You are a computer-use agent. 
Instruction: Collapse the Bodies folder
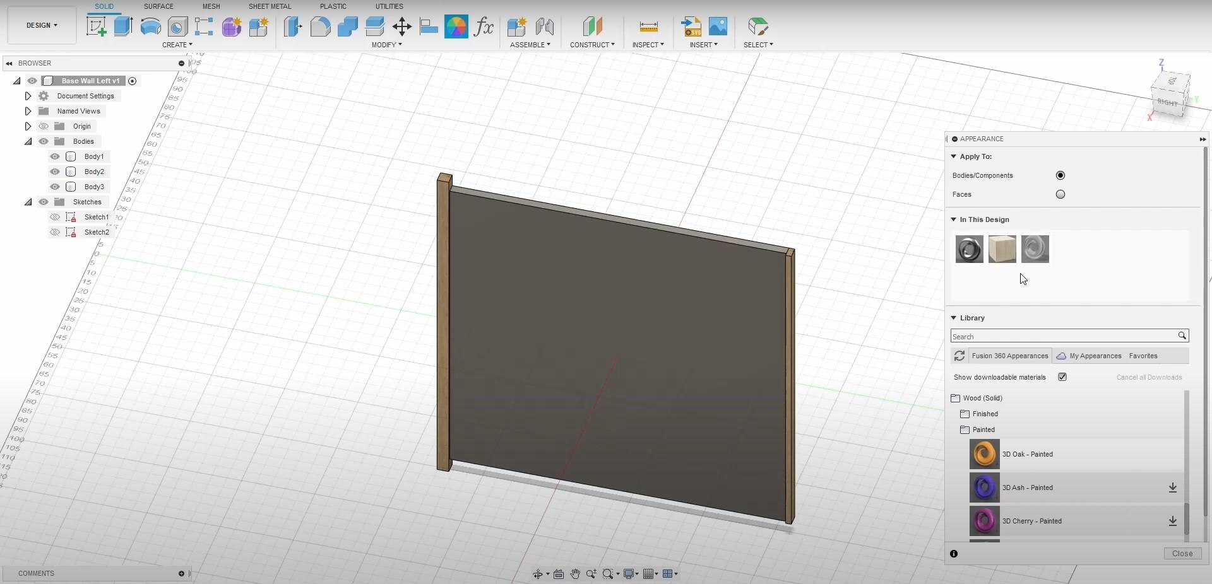pyautogui.click(x=28, y=141)
